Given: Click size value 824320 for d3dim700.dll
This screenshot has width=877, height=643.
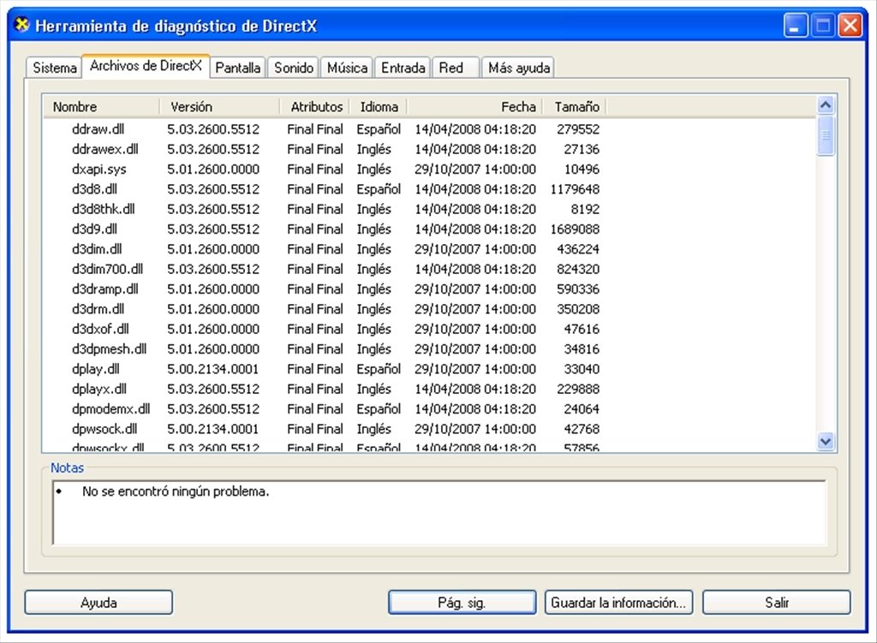Looking at the screenshot, I should [x=578, y=269].
